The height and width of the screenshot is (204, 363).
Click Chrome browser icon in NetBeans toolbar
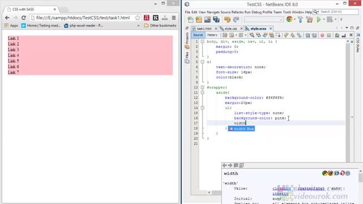click(x=289, y=19)
